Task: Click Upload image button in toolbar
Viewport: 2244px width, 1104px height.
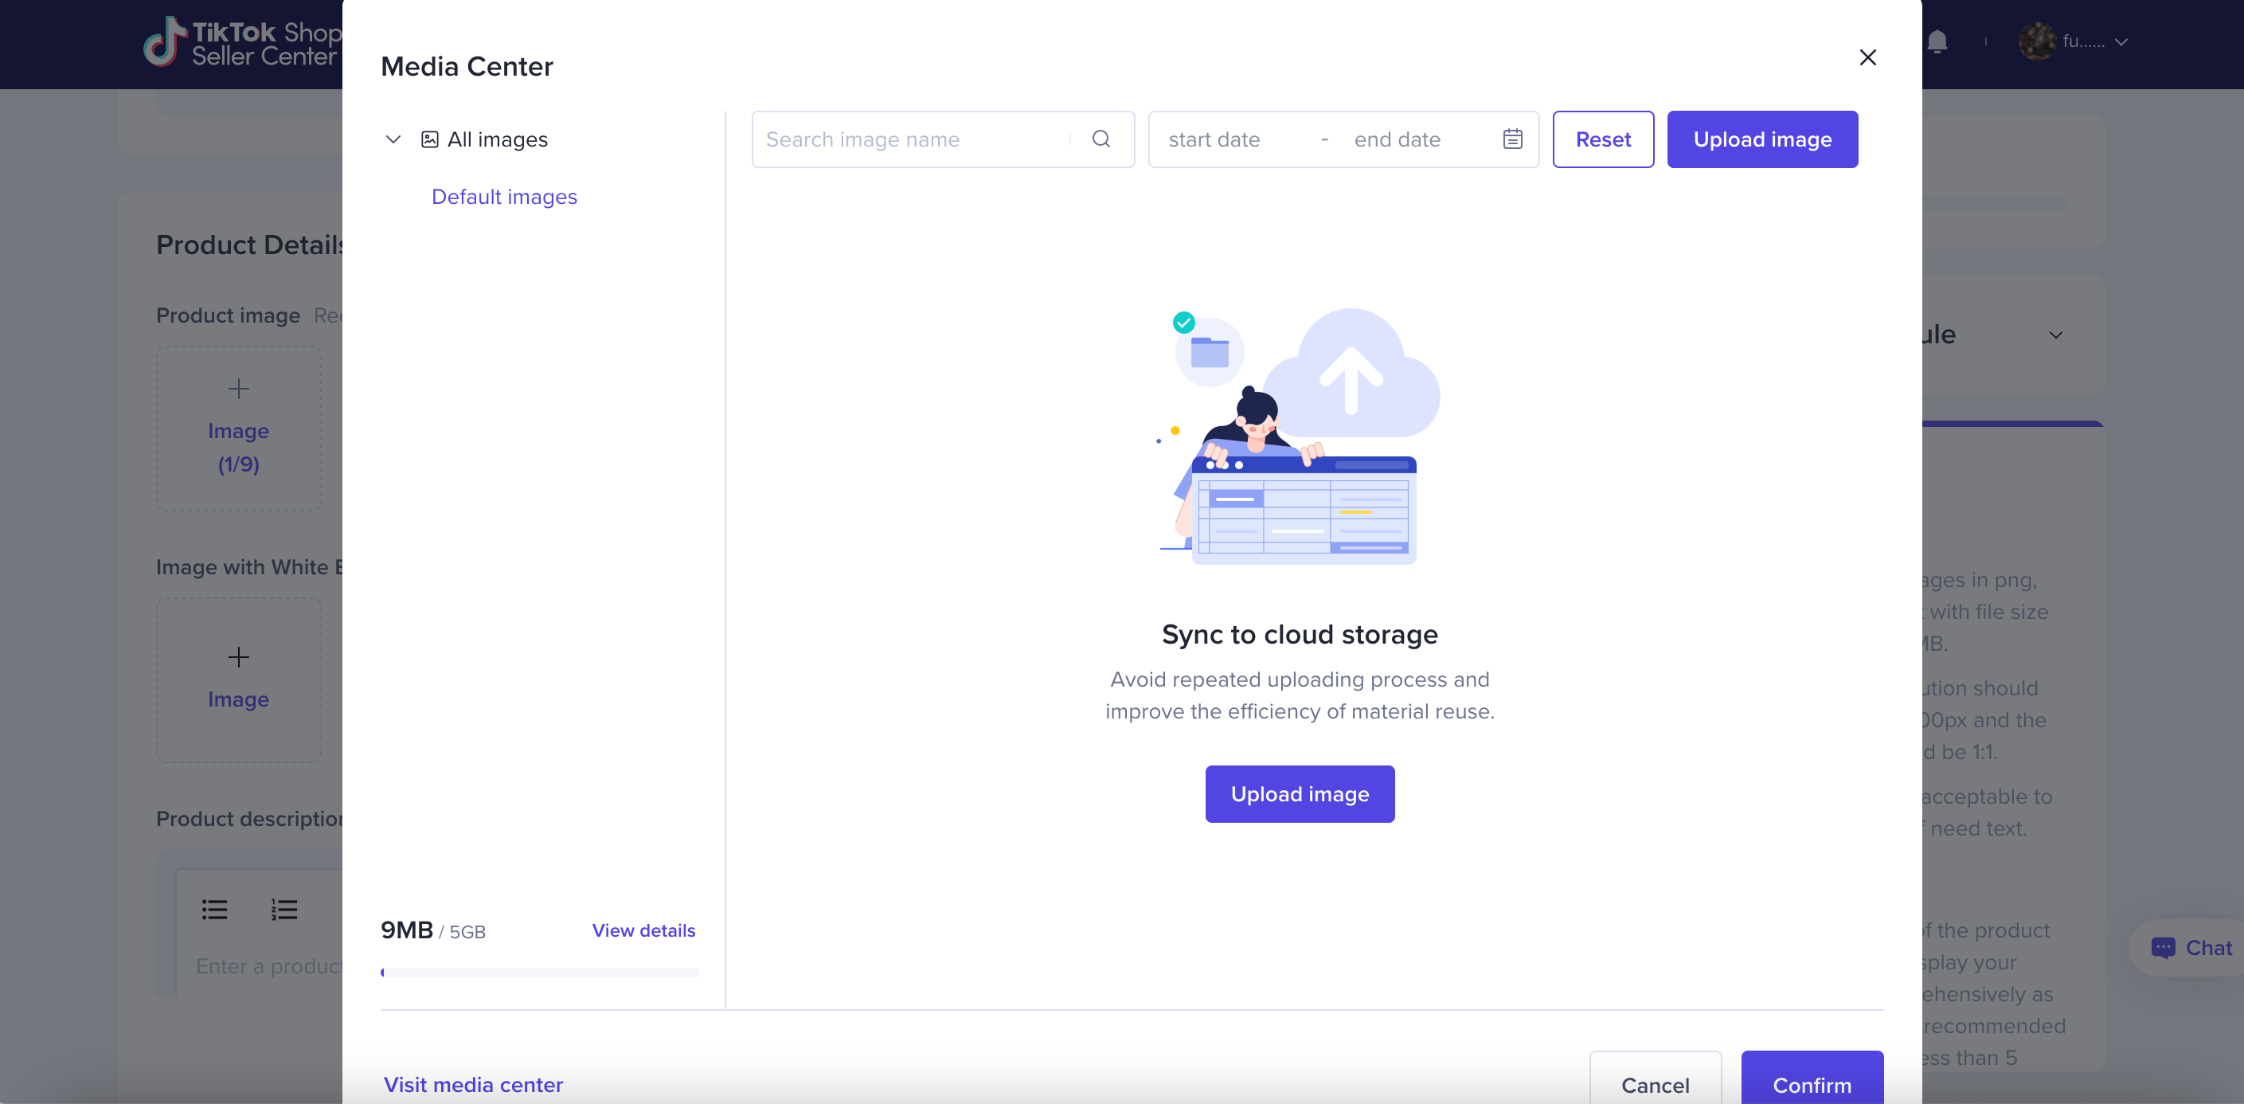Action: pos(1763,139)
